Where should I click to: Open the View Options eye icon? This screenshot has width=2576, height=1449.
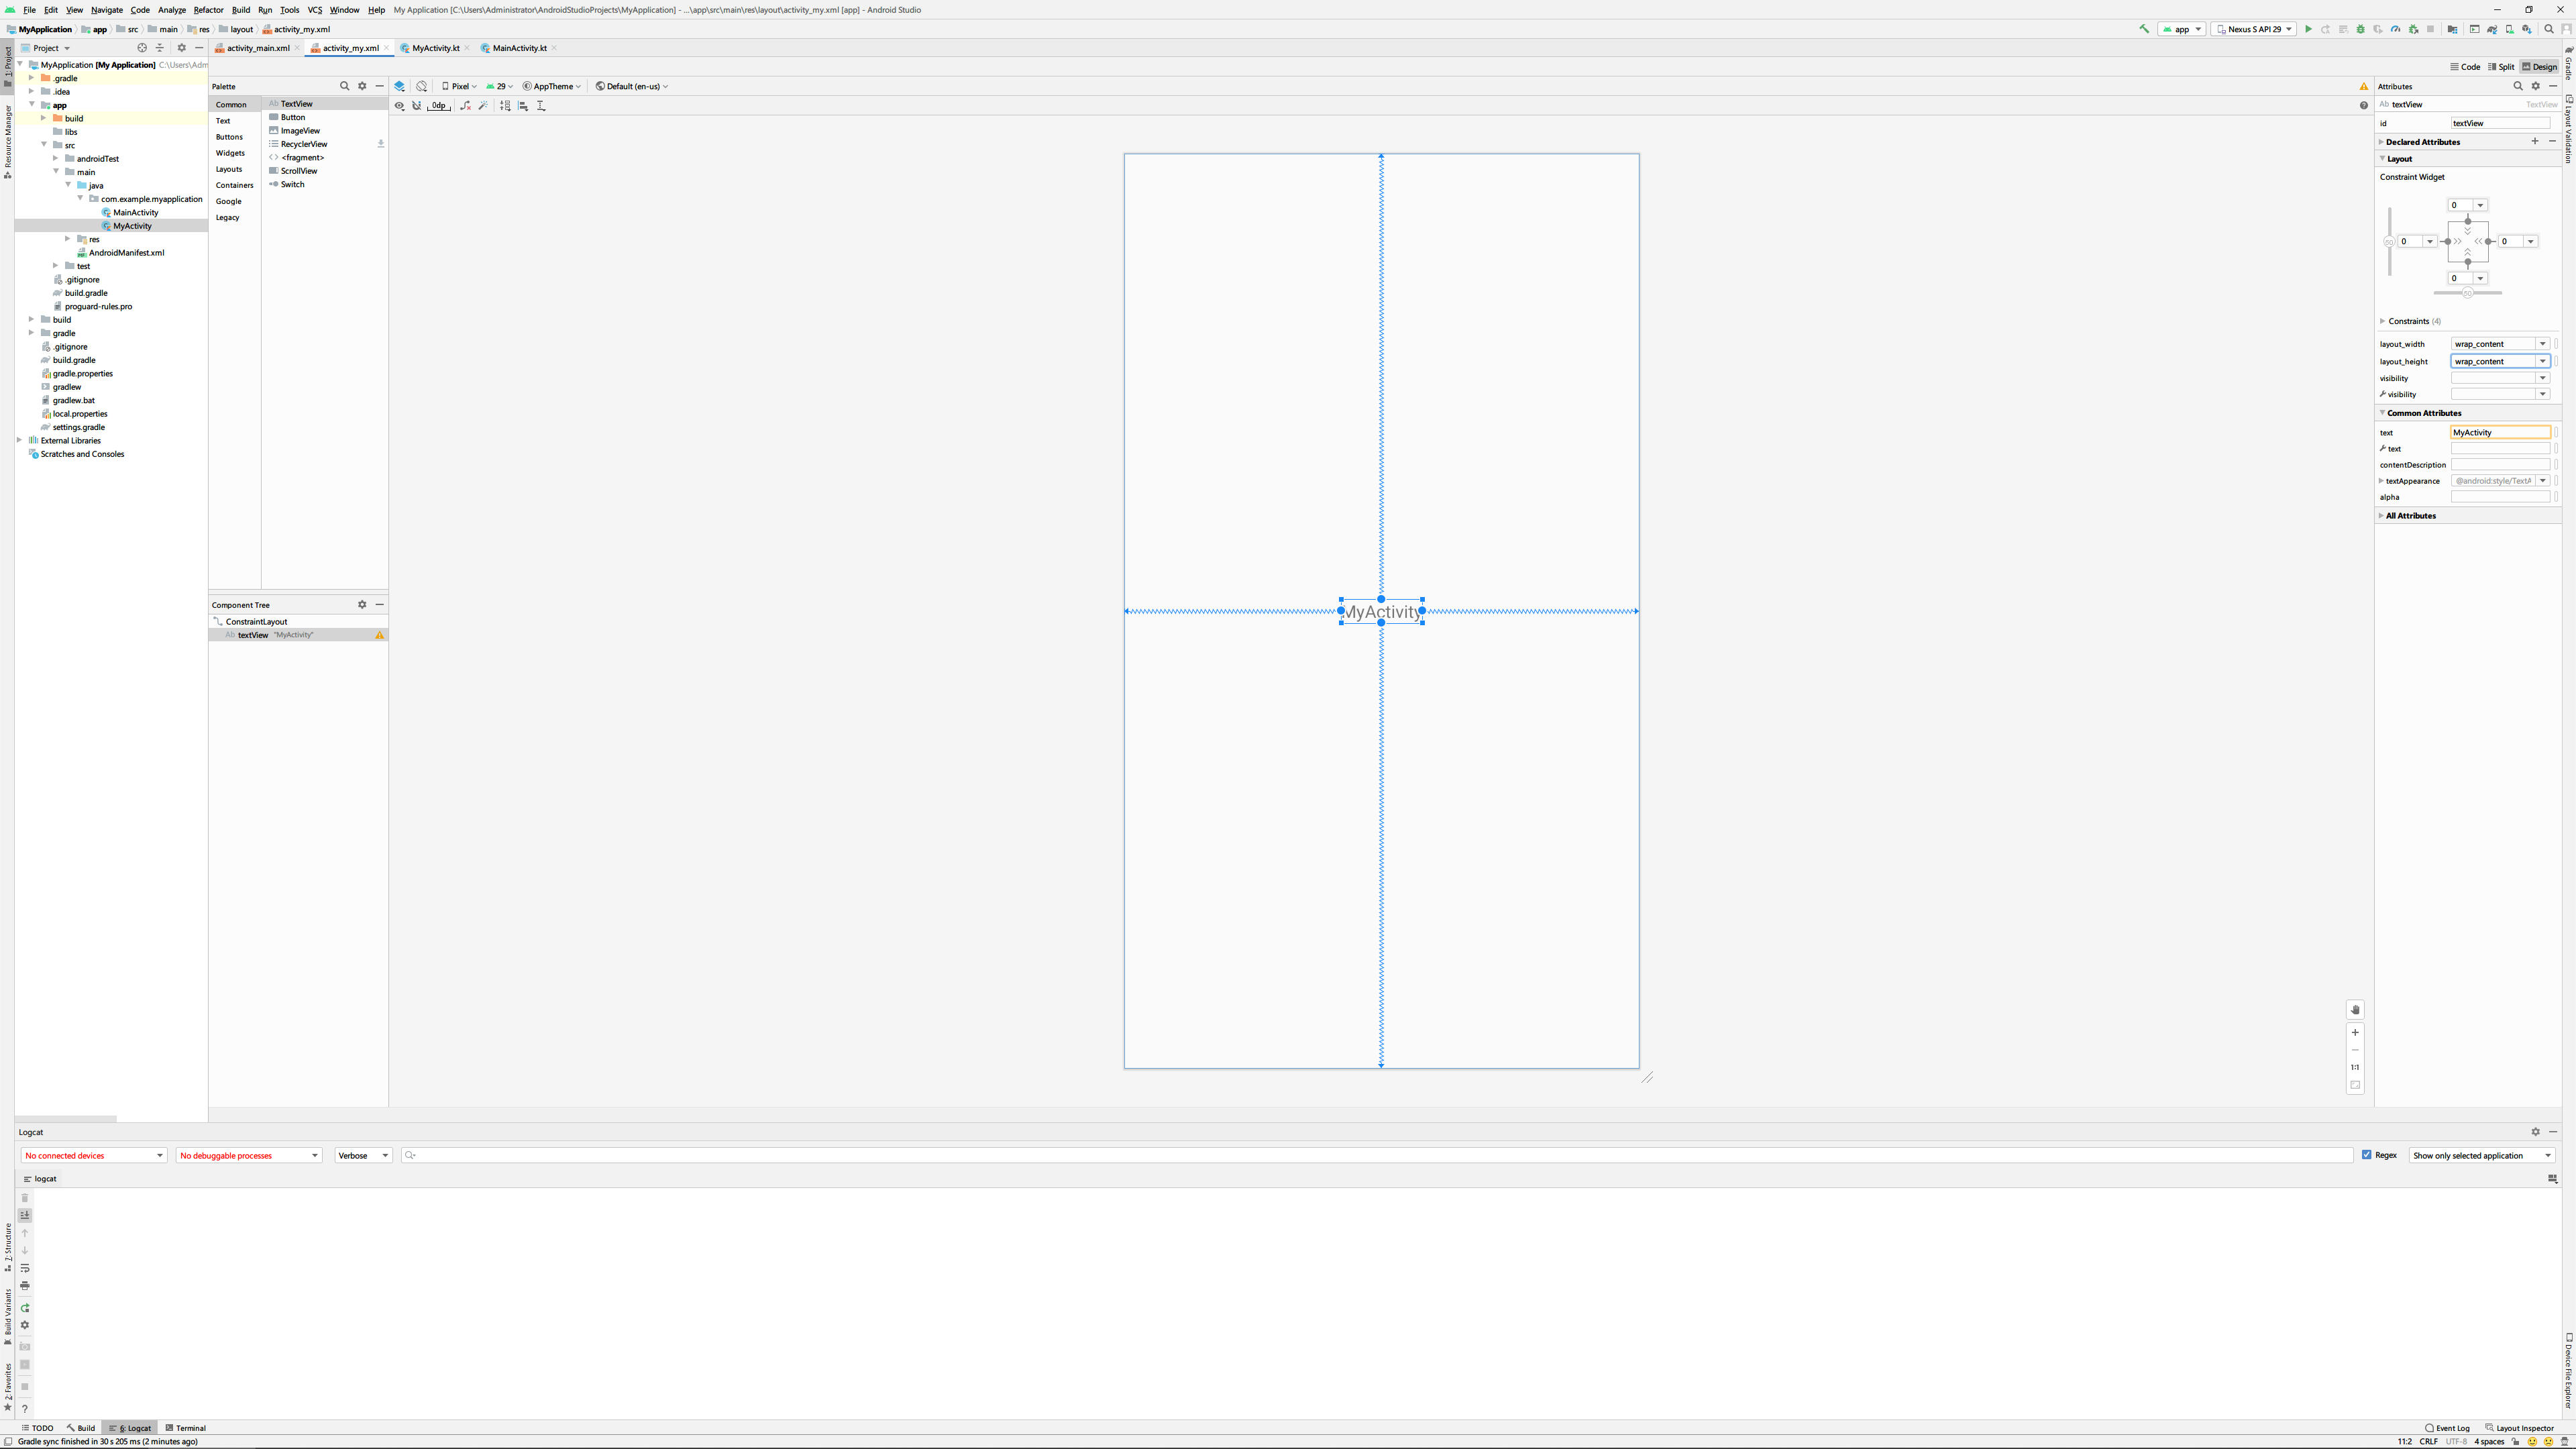click(x=400, y=106)
